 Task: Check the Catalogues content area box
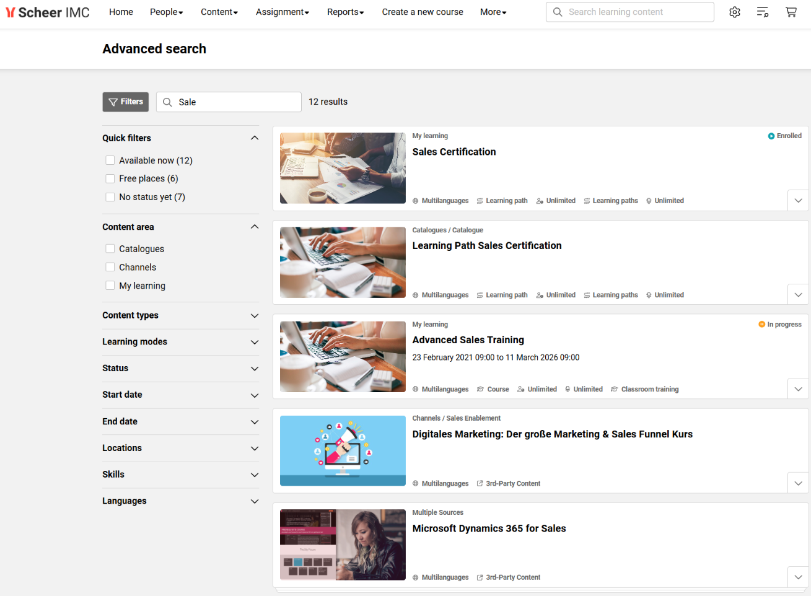pos(110,249)
